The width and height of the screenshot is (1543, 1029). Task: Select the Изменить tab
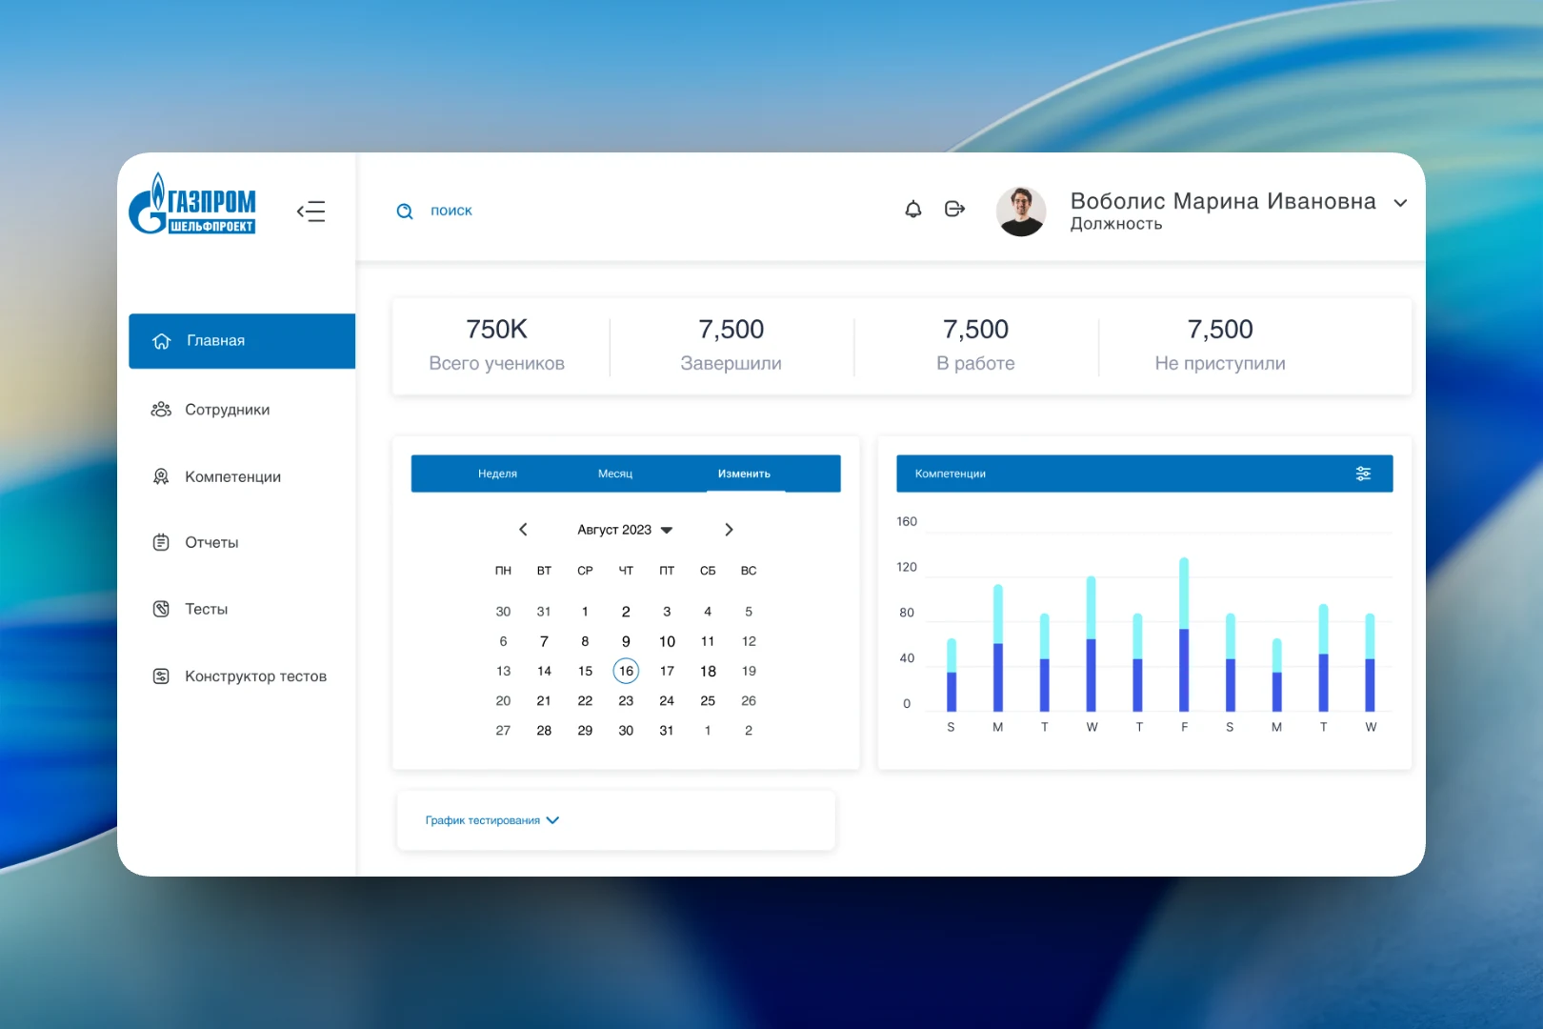click(745, 474)
